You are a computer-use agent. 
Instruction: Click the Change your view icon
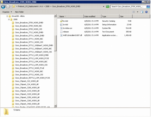tap(133, 12)
